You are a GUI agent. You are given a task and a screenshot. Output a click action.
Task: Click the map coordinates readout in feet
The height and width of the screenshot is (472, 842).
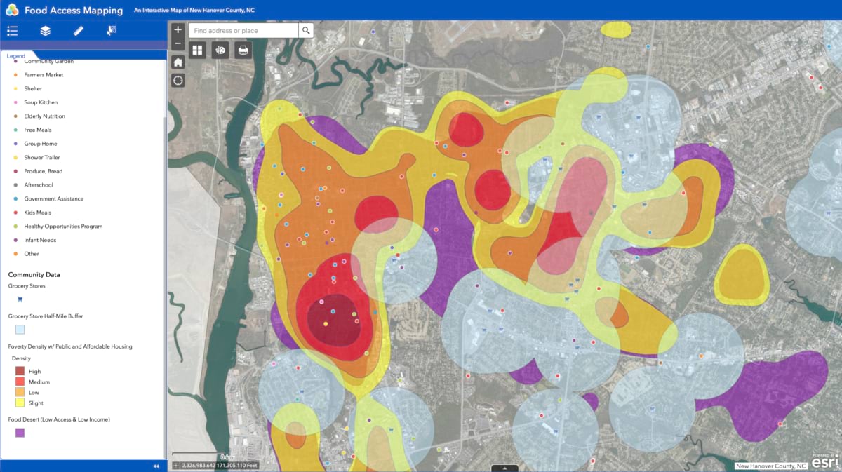220,465
